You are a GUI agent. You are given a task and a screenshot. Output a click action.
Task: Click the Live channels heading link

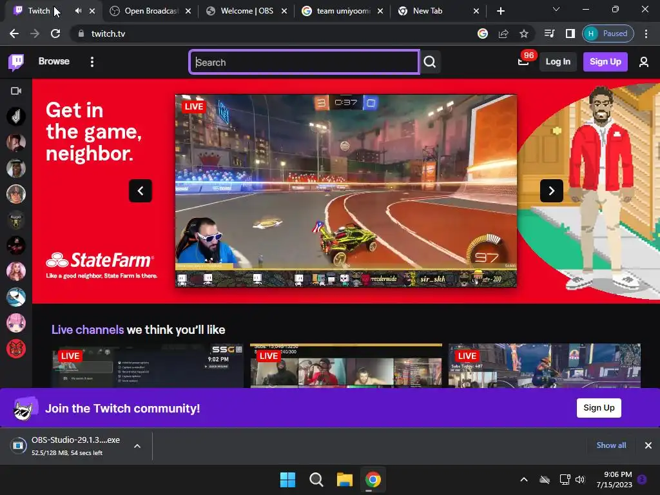(88, 329)
